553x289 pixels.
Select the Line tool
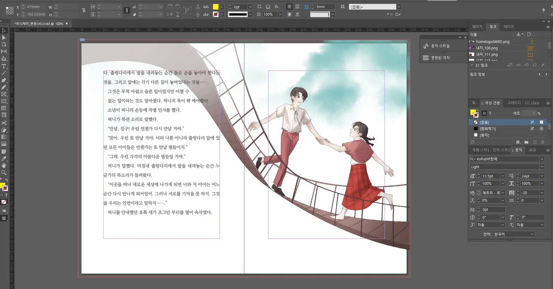tap(4, 73)
